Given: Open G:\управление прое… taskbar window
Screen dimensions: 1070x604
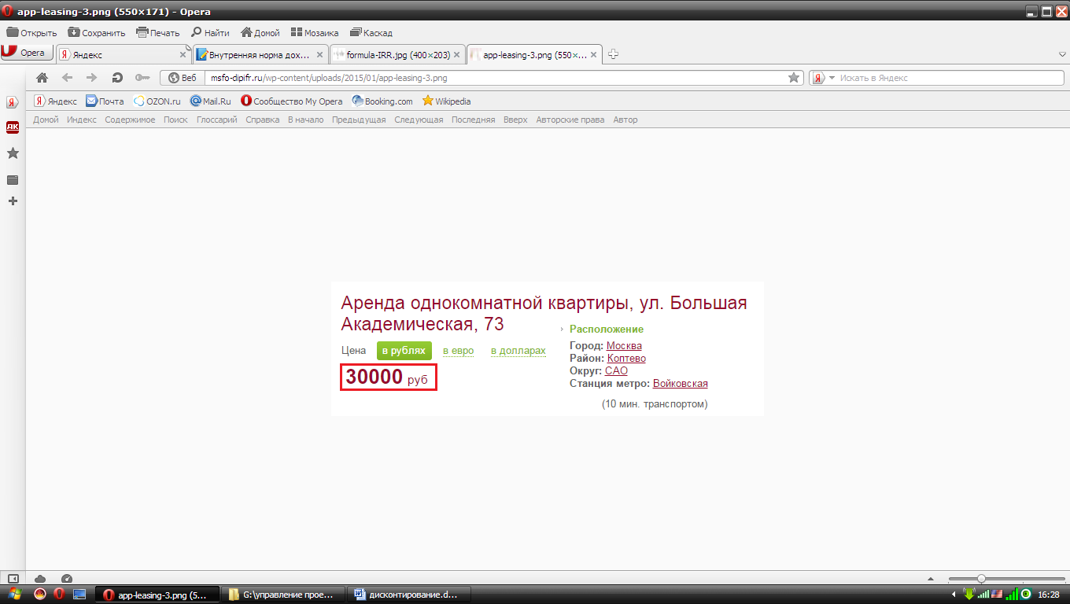Looking at the screenshot, I should (283, 595).
